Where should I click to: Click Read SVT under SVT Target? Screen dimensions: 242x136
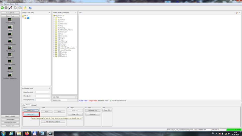[x=75, y=114]
